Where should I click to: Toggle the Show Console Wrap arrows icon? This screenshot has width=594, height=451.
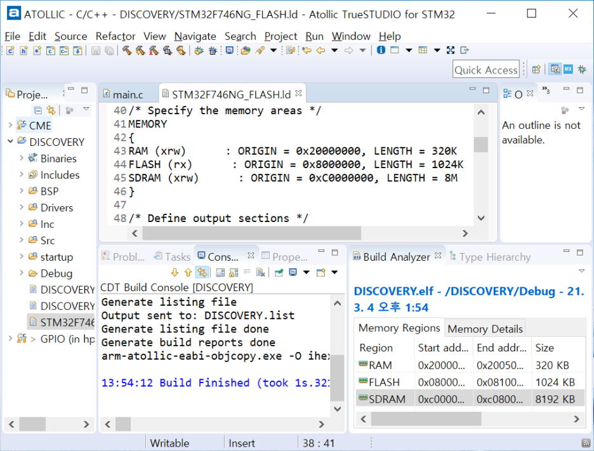(x=202, y=272)
